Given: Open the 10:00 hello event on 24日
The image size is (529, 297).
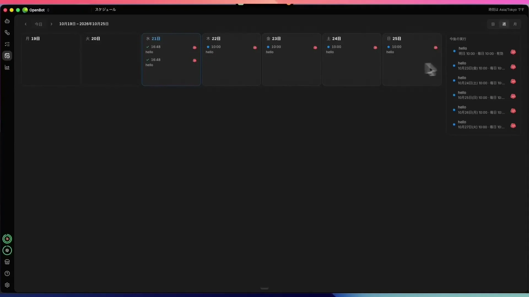Looking at the screenshot, I should click(x=352, y=50).
